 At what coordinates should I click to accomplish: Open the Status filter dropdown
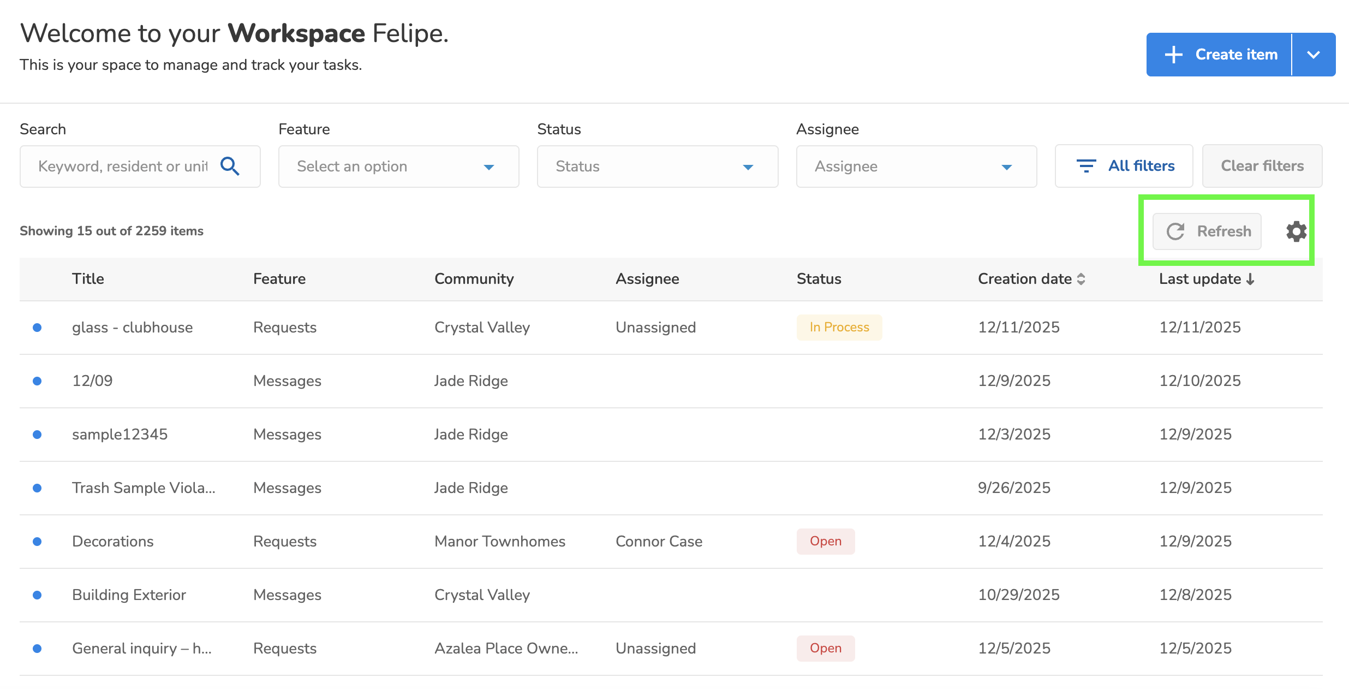point(657,167)
